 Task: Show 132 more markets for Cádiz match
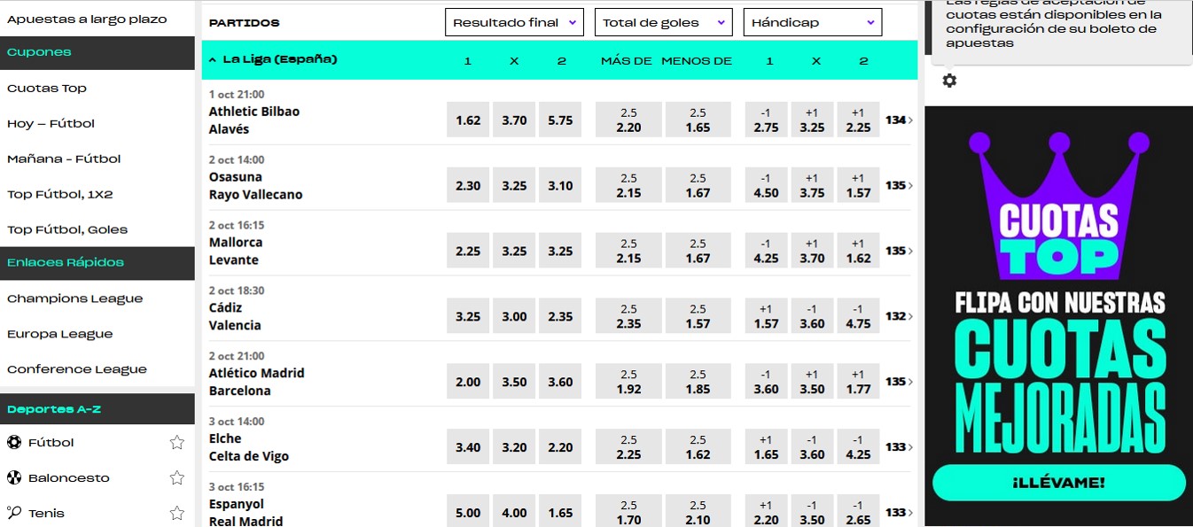tap(899, 316)
